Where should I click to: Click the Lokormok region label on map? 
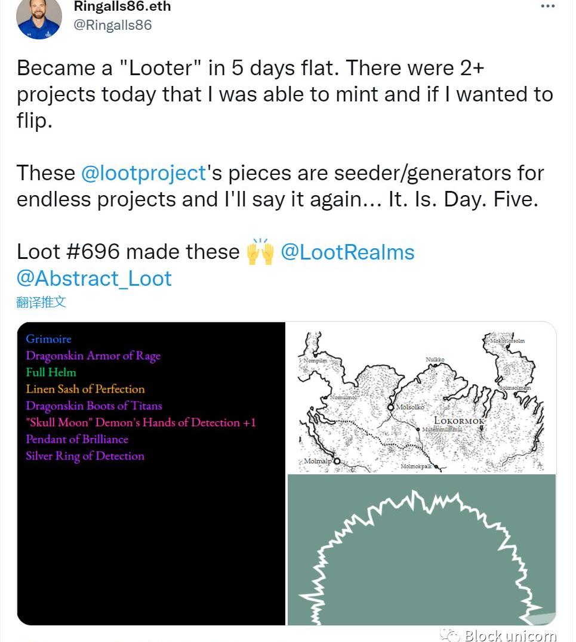point(458,421)
